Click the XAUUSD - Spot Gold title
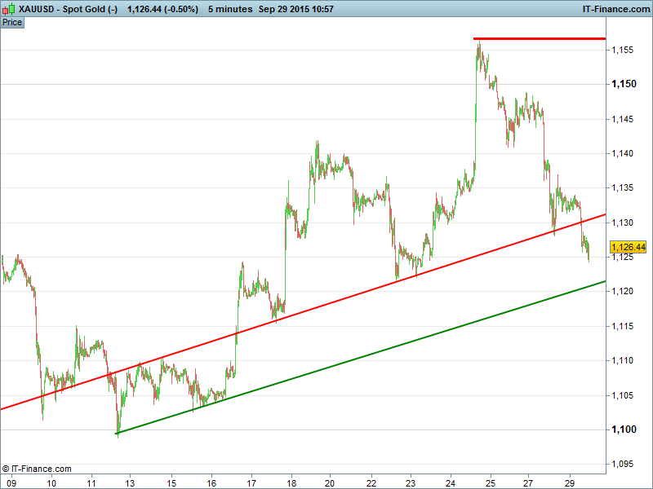 [x=60, y=9]
